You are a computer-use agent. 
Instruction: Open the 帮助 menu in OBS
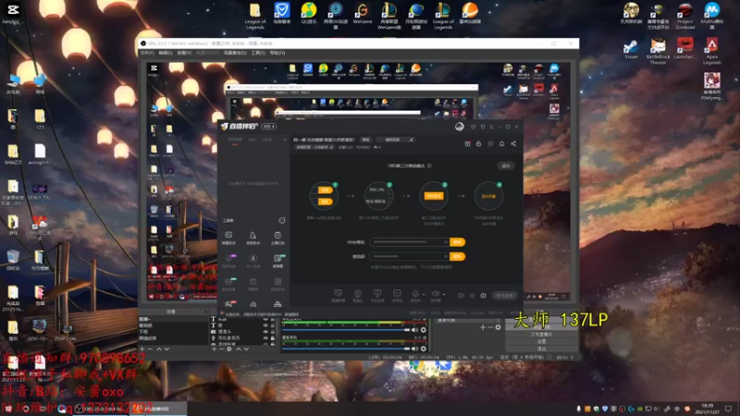(x=277, y=53)
